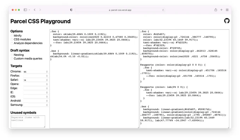Open a new tab with plus icon
Viewport: 240px width, 140px height.
pyautogui.click(x=221, y=10)
